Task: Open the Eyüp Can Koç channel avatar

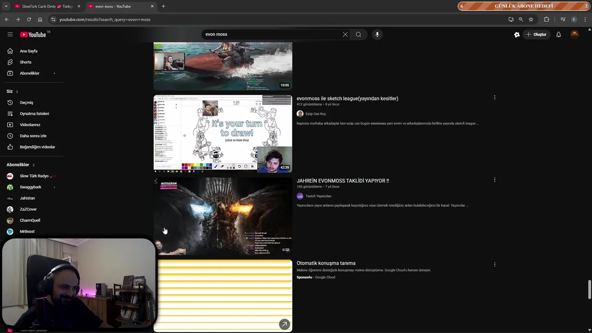Action: click(300, 114)
